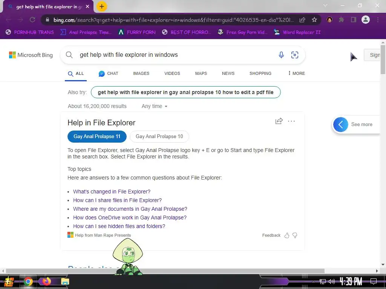Expand the See more side panel arrow

pyautogui.click(x=341, y=124)
